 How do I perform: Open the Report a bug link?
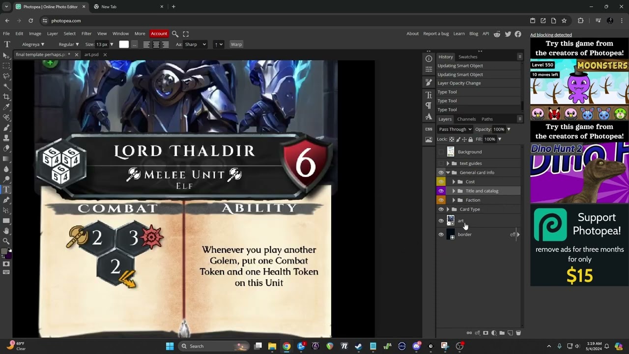click(x=436, y=33)
